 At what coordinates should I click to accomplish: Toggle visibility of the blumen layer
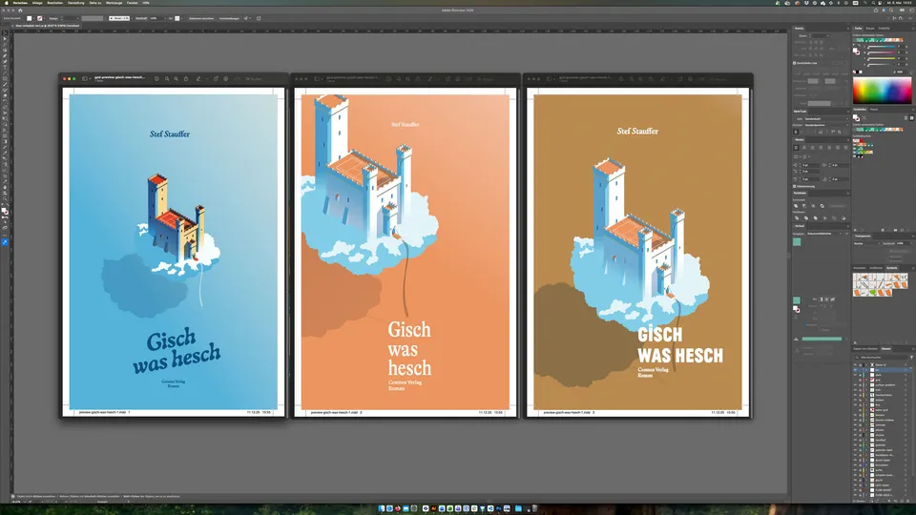tap(855, 415)
